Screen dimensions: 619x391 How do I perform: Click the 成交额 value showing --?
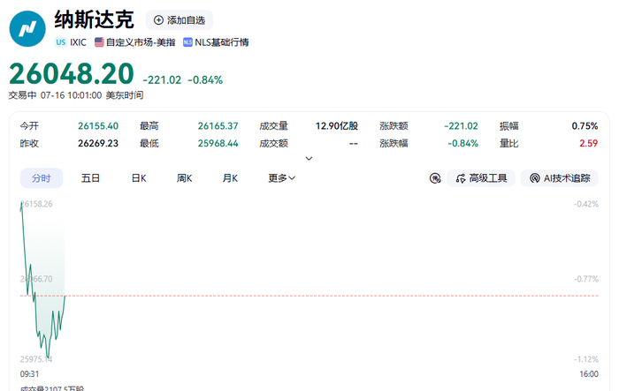(x=354, y=144)
